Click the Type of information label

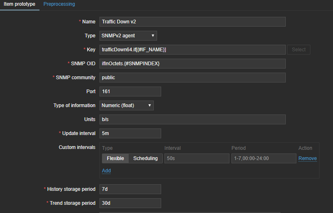pos(74,105)
